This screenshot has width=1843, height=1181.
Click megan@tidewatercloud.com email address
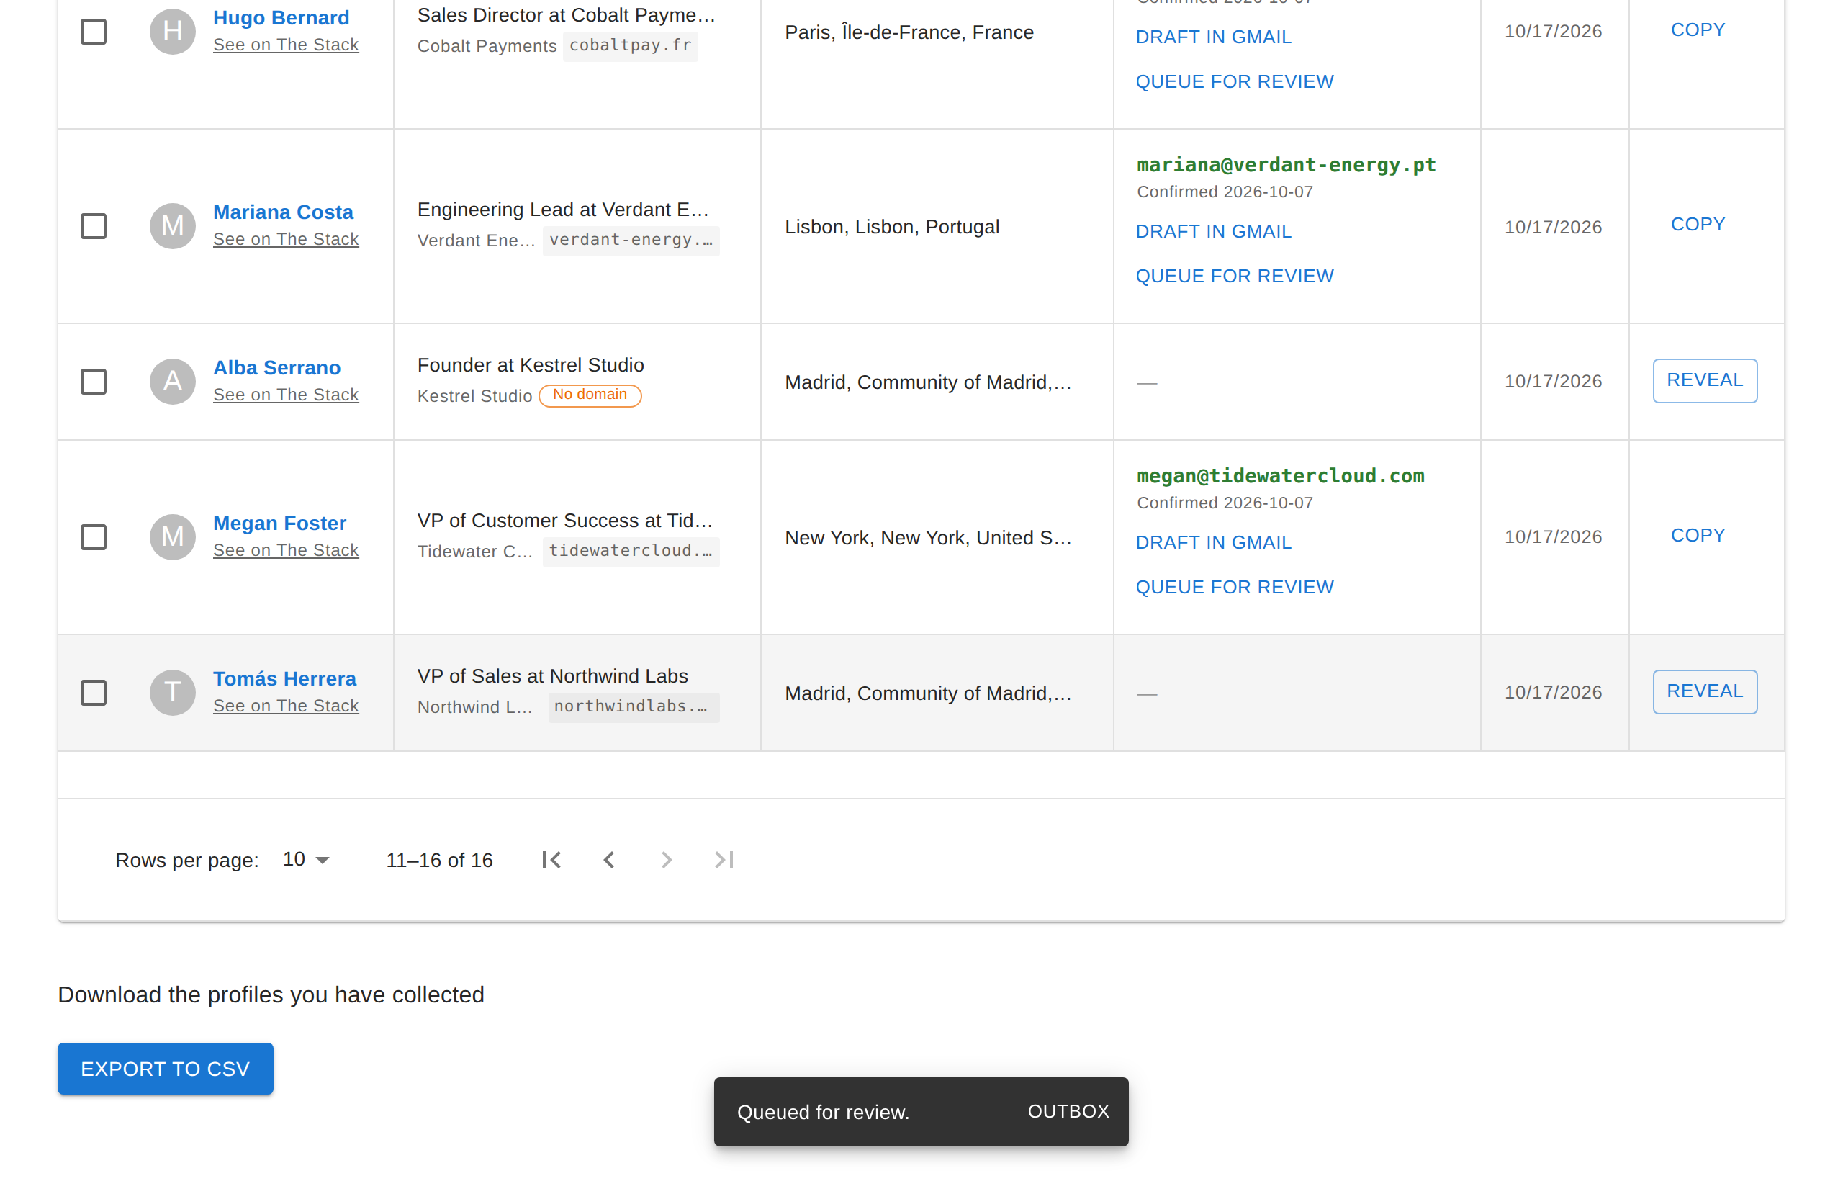1280,475
